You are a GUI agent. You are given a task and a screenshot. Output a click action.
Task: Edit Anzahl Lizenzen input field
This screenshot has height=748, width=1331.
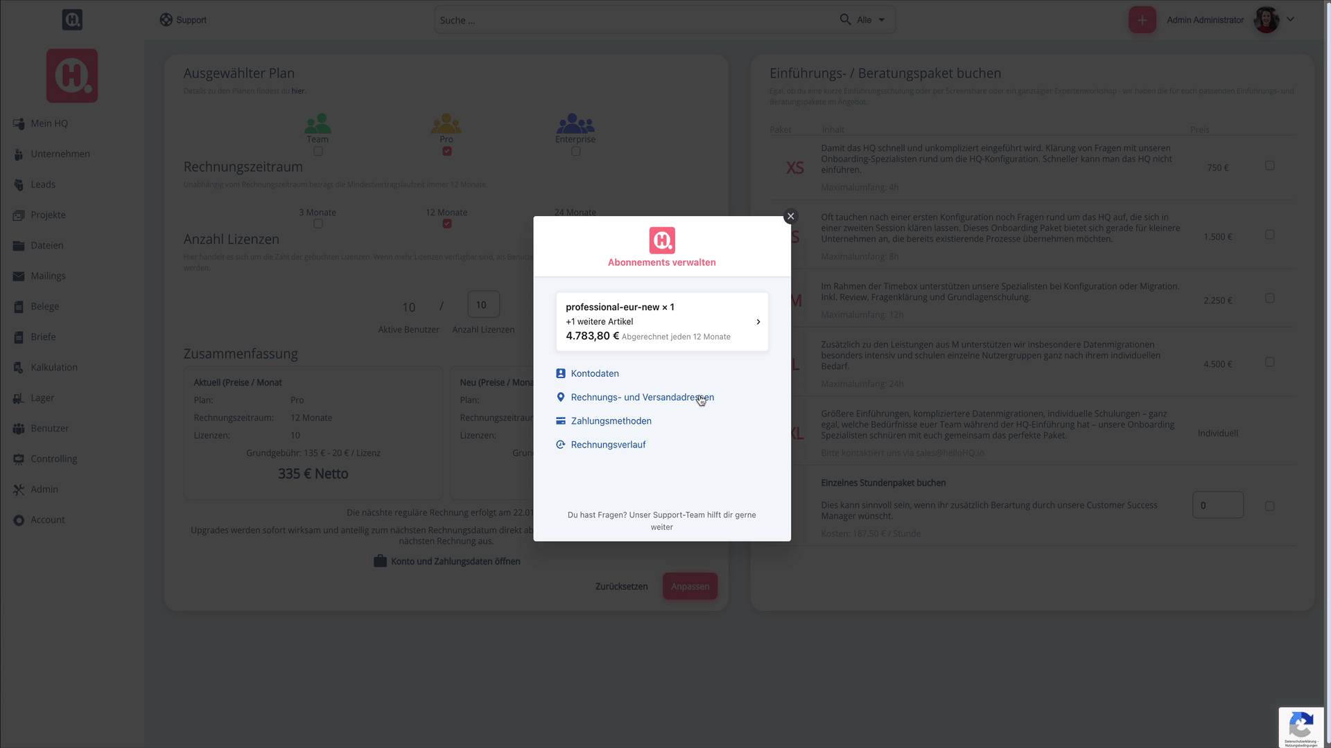click(x=482, y=304)
